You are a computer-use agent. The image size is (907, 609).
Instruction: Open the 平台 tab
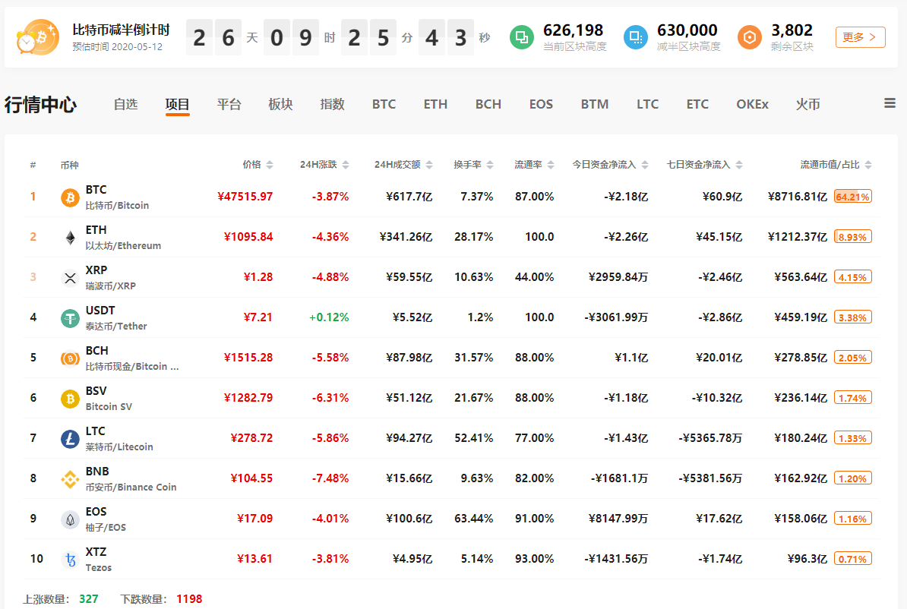coord(229,104)
